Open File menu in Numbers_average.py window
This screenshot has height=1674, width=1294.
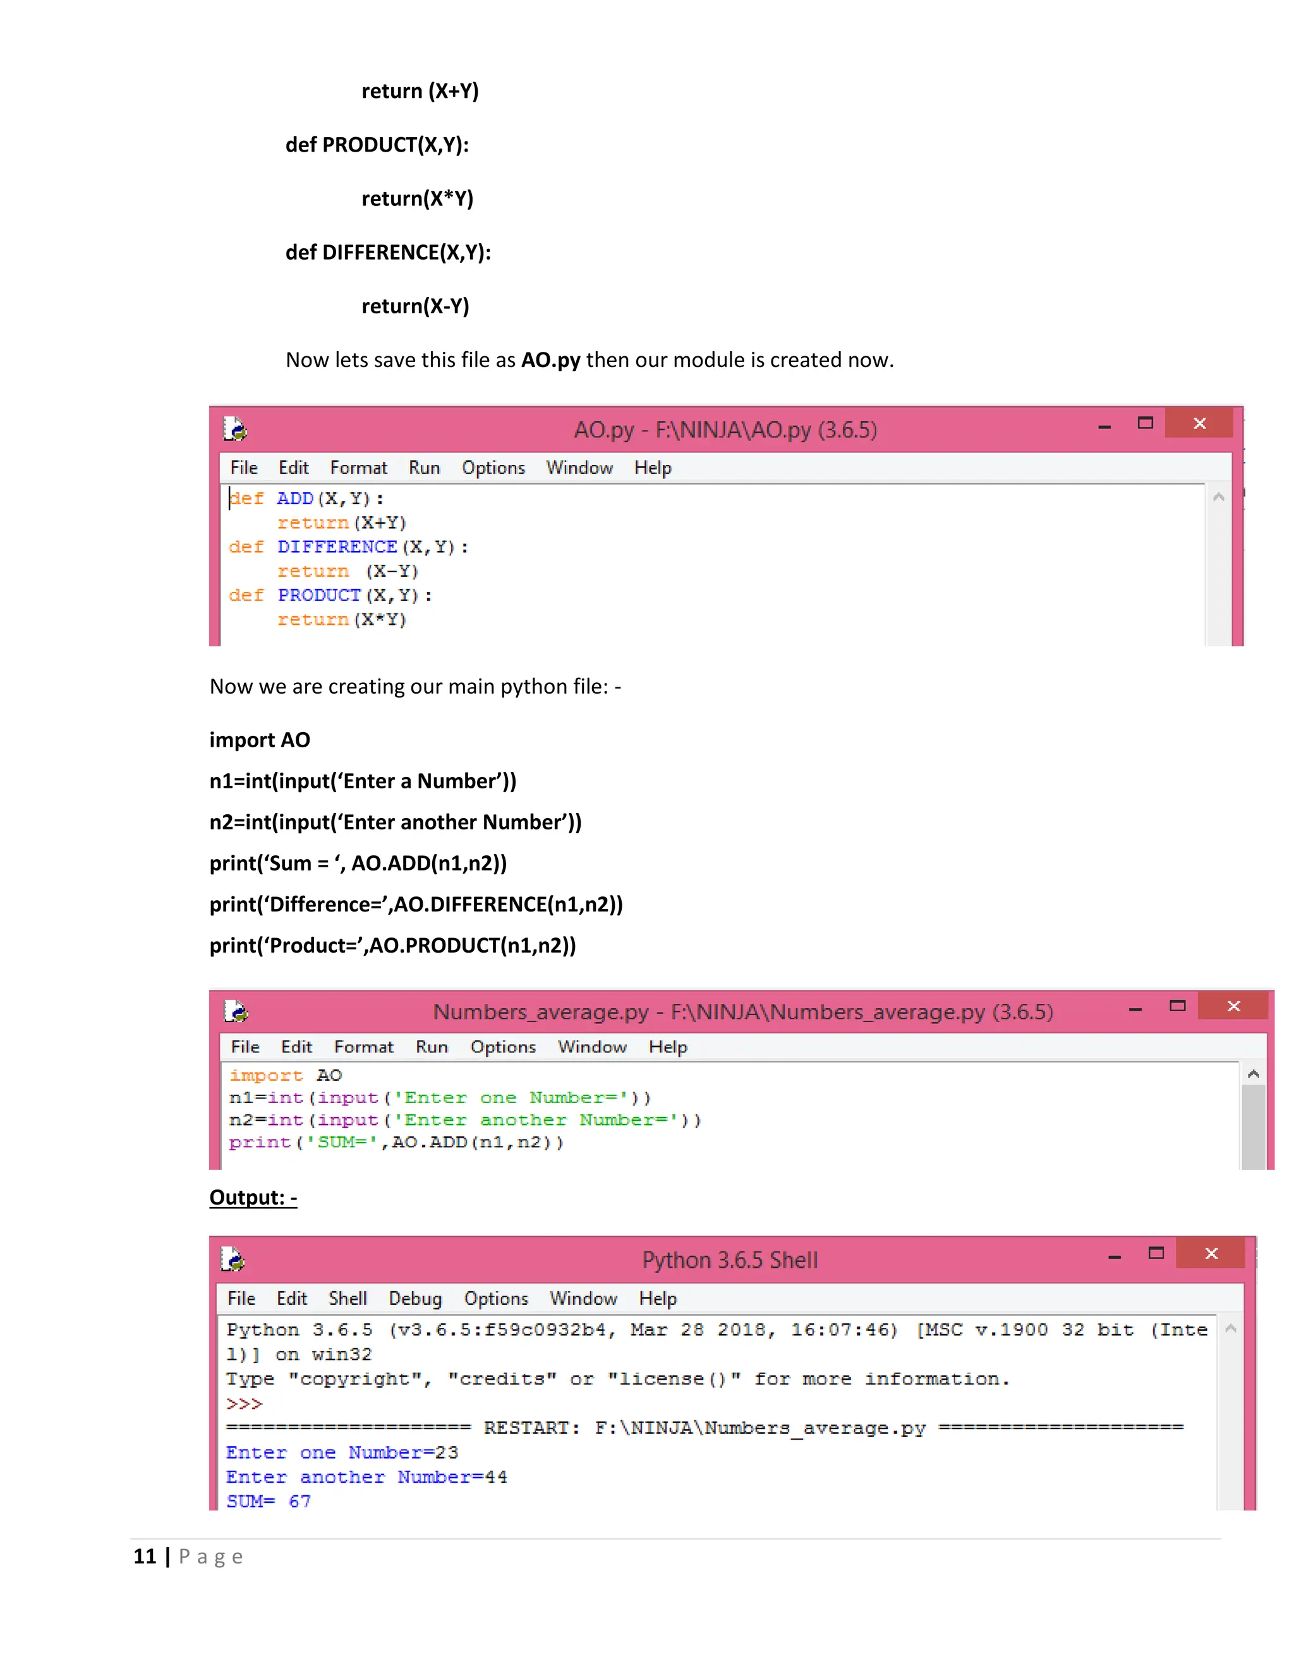[x=245, y=1047]
